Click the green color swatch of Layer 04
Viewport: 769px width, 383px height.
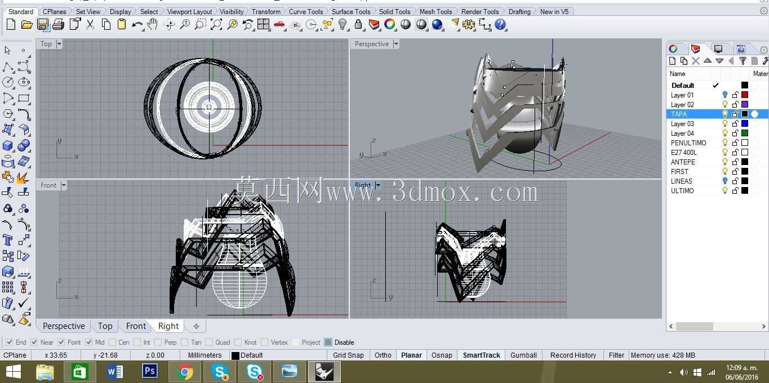[x=745, y=133]
